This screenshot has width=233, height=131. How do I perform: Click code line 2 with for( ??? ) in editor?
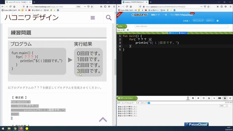[140, 39]
